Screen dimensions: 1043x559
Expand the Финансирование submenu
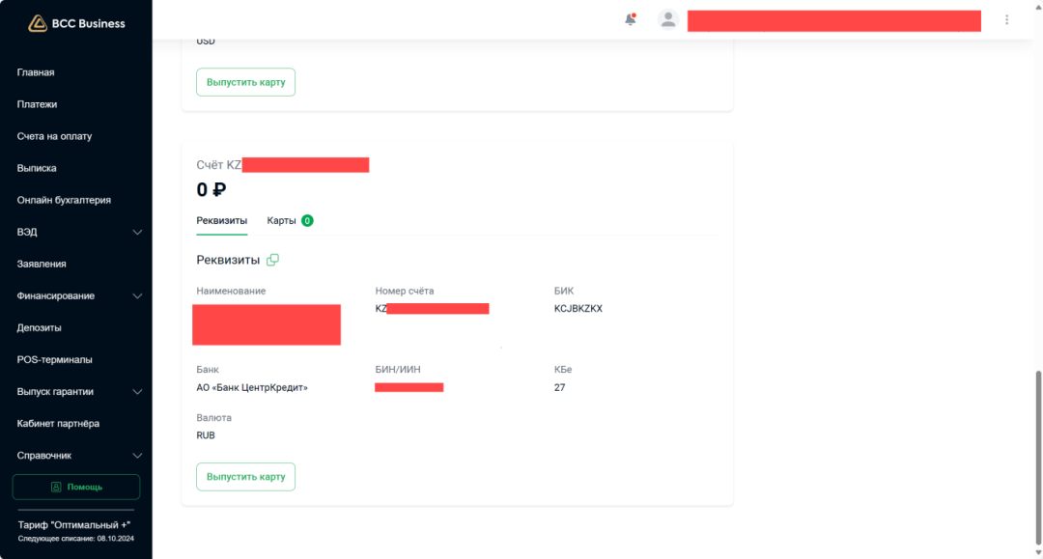pos(137,295)
